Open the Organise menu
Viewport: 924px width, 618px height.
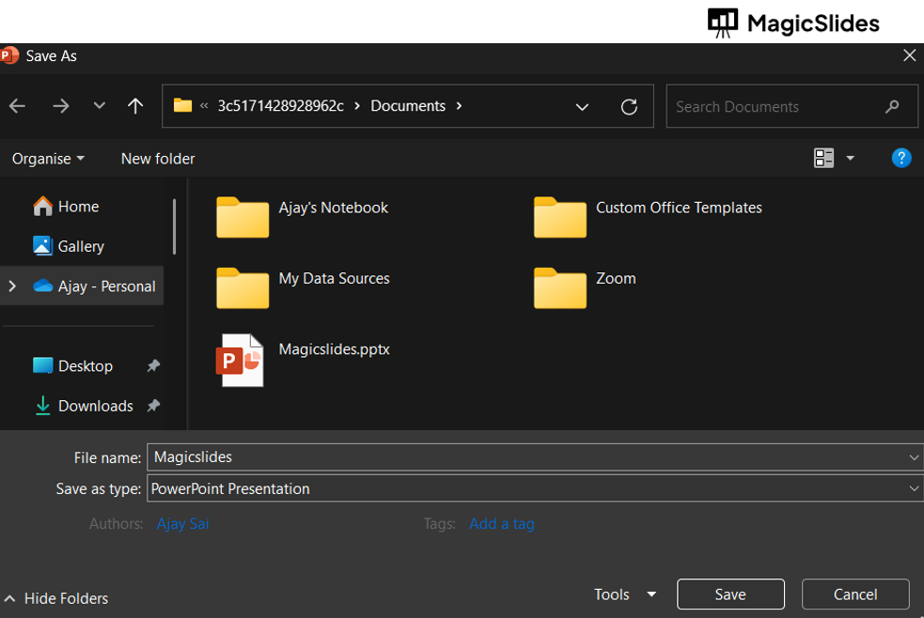48,159
